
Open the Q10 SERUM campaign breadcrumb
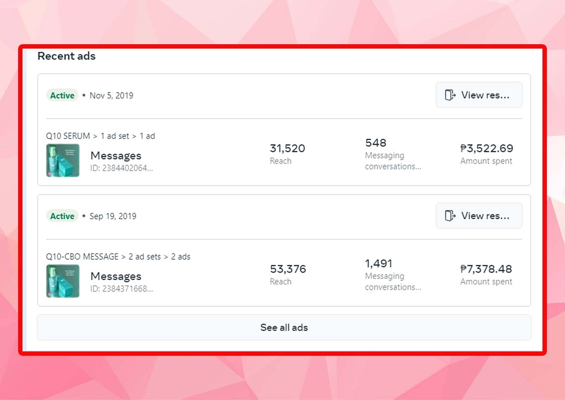[68, 136]
